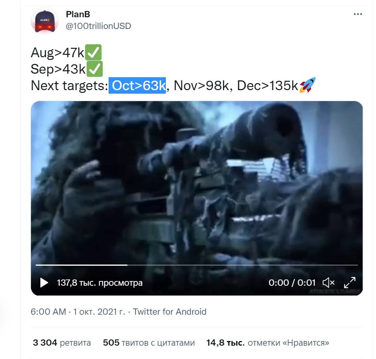Seek on the video progress bar
The height and width of the screenshot is (359, 376).
click(x=197, y=265)
